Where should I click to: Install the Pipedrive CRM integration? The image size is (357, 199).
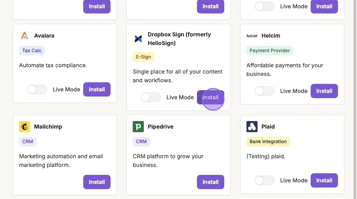point(210,182)
